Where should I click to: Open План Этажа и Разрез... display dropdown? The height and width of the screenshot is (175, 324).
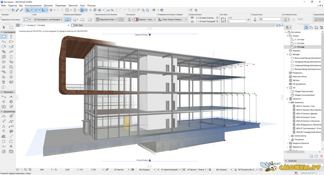(172, 19)
